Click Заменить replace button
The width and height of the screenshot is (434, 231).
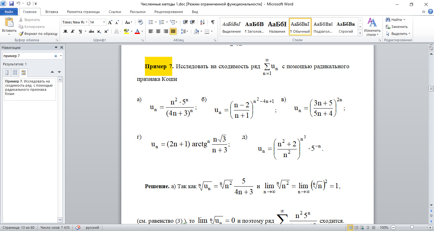[397, 27]
